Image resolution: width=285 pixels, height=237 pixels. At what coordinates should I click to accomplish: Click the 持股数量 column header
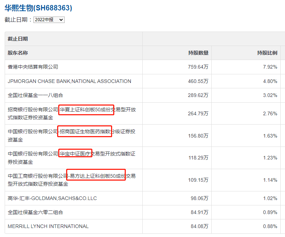198,53
